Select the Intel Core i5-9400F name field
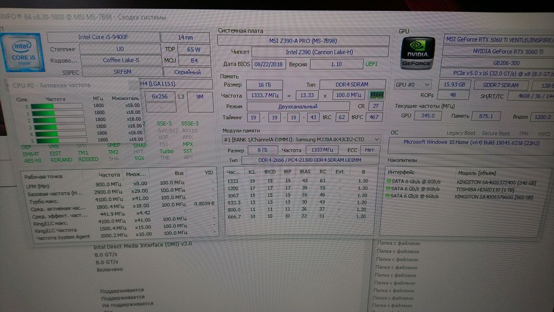Screen dimensions: 554x312 point(103,37)
